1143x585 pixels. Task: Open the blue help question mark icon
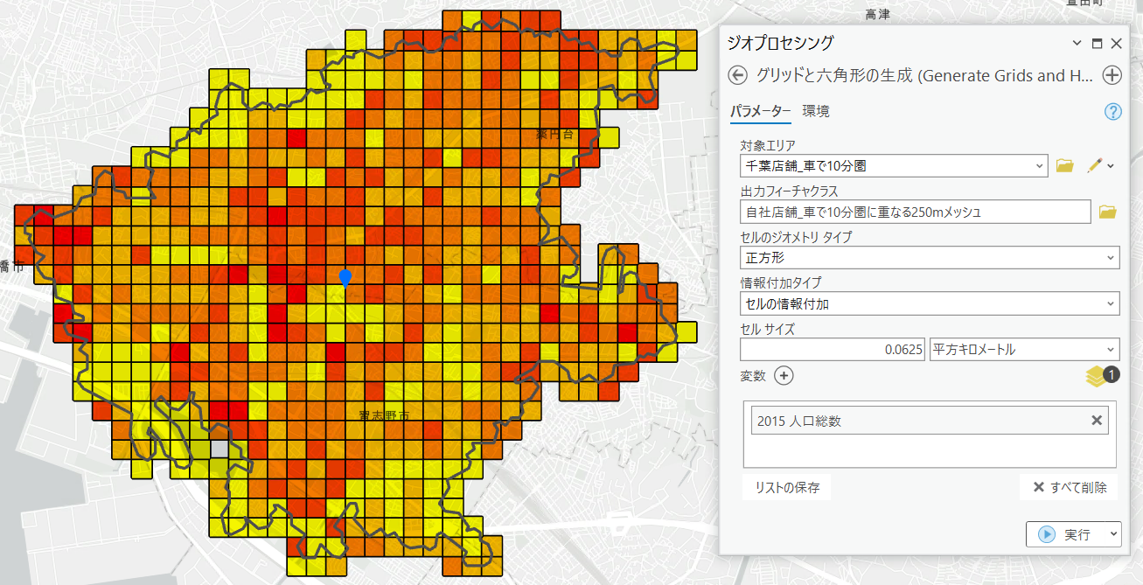coord(1113,111)
